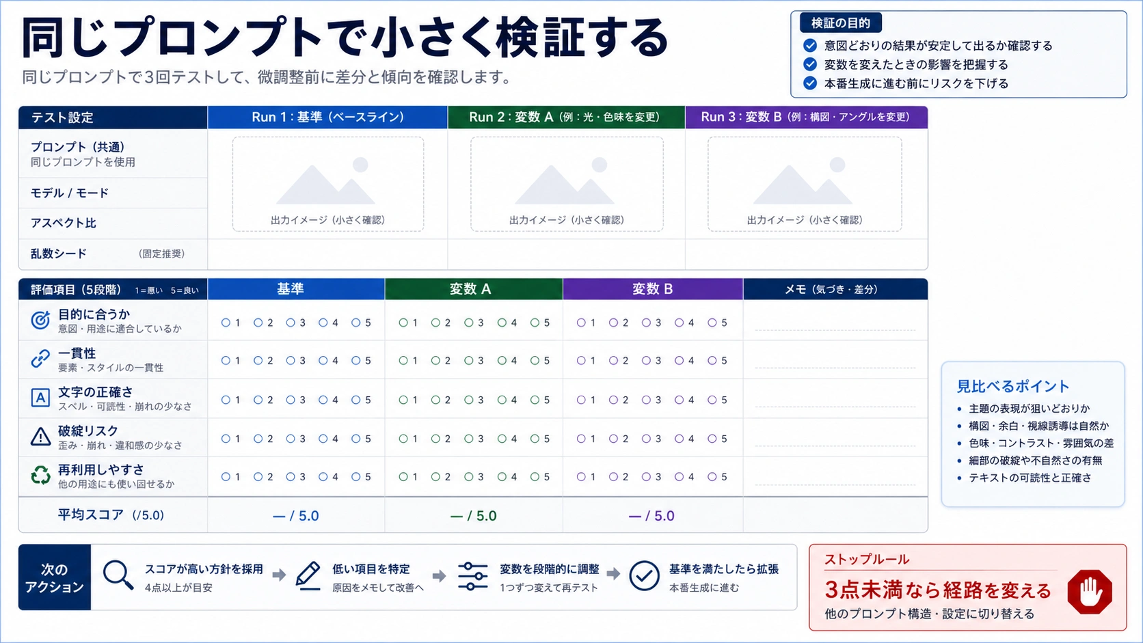This screenshot has height=643, width=1143.
Task: Click the memo line in the 一貫性 row
Action: point(835,368)
